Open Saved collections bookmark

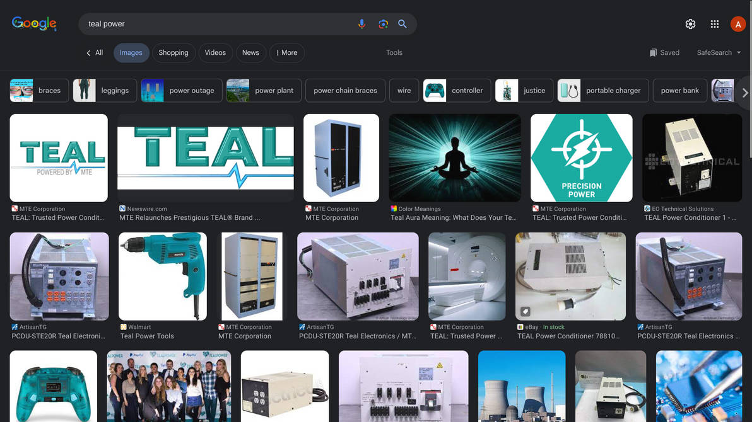tap(664, 53)
